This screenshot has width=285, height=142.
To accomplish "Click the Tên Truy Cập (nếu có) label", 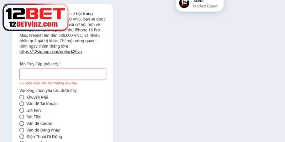I will point(39,64).
